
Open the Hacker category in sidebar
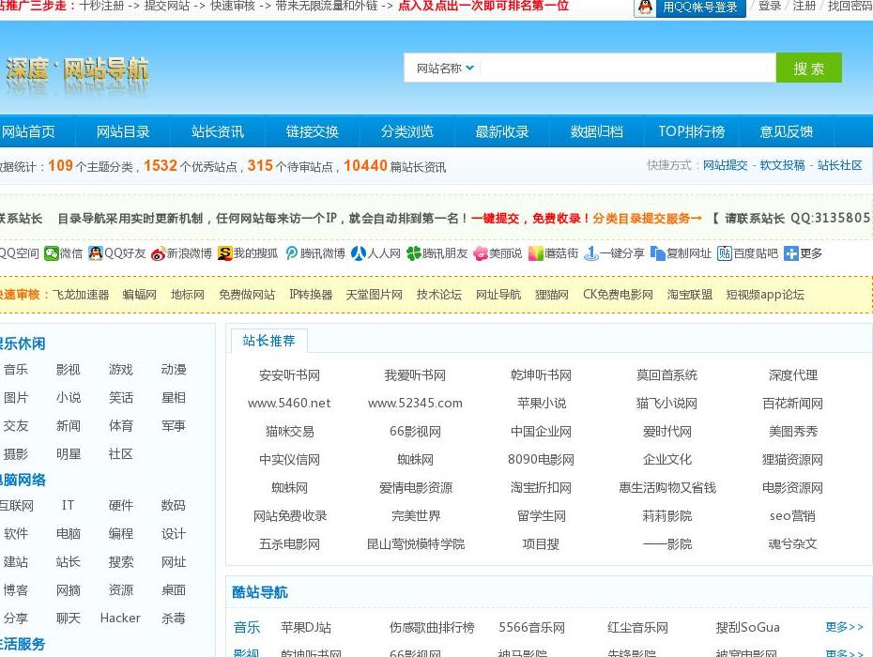tap(120, 618)
